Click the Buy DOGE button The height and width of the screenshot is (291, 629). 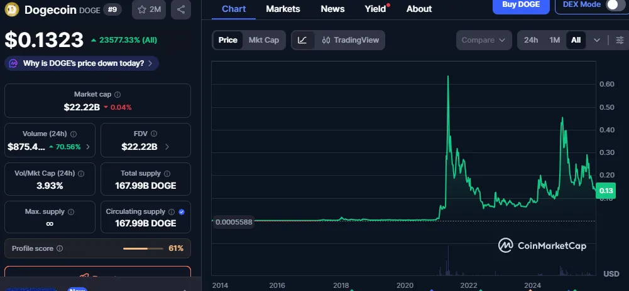[521, 5]
